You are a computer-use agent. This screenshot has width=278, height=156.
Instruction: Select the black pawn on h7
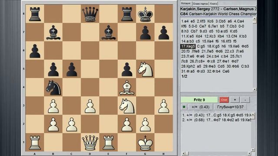click(x=164, y=32)
